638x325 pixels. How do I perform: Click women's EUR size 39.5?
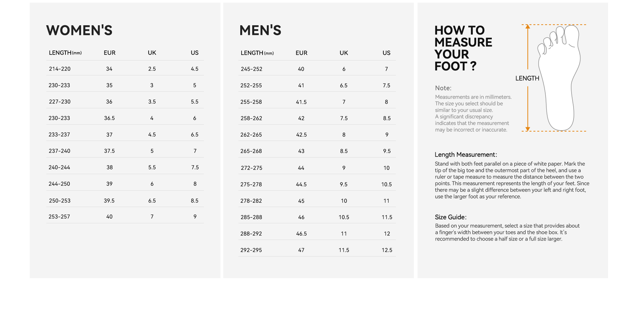(109, 201)
